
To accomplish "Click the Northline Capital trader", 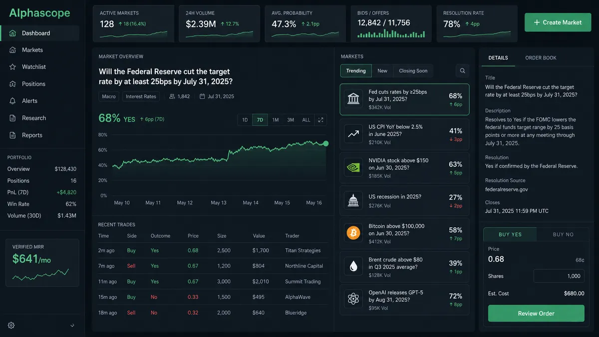I will (304, 266).
